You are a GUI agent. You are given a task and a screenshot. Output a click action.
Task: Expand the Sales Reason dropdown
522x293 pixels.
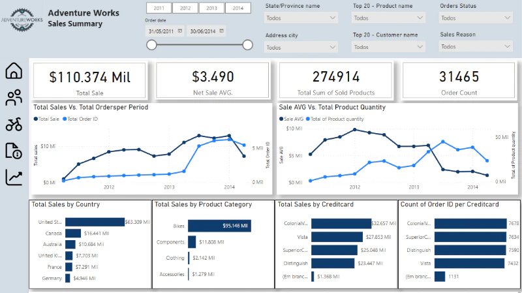(476, 46)
